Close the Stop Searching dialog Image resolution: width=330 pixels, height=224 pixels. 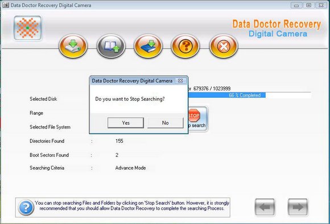[x=180, y=81]
